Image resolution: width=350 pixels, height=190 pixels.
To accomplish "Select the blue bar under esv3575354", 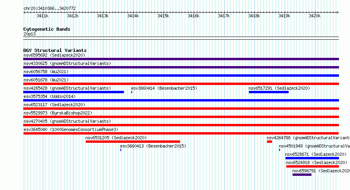I will (x=181, y=100).
